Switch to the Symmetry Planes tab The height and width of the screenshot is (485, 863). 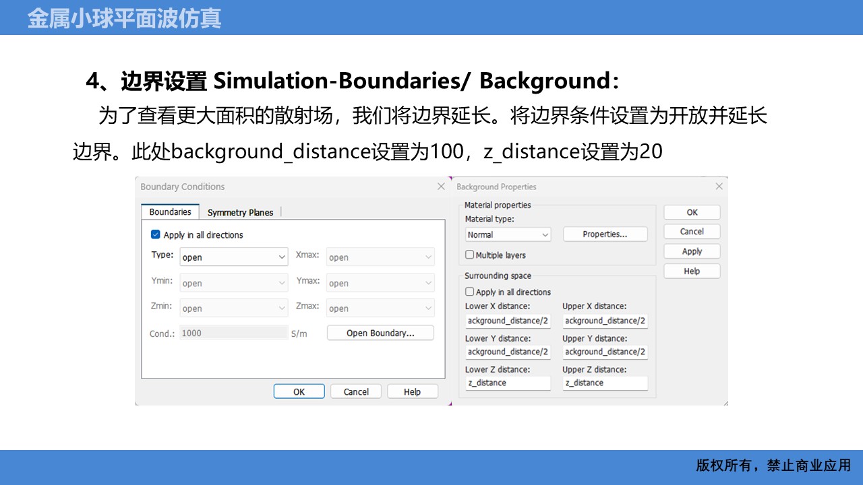coord(240,212)
